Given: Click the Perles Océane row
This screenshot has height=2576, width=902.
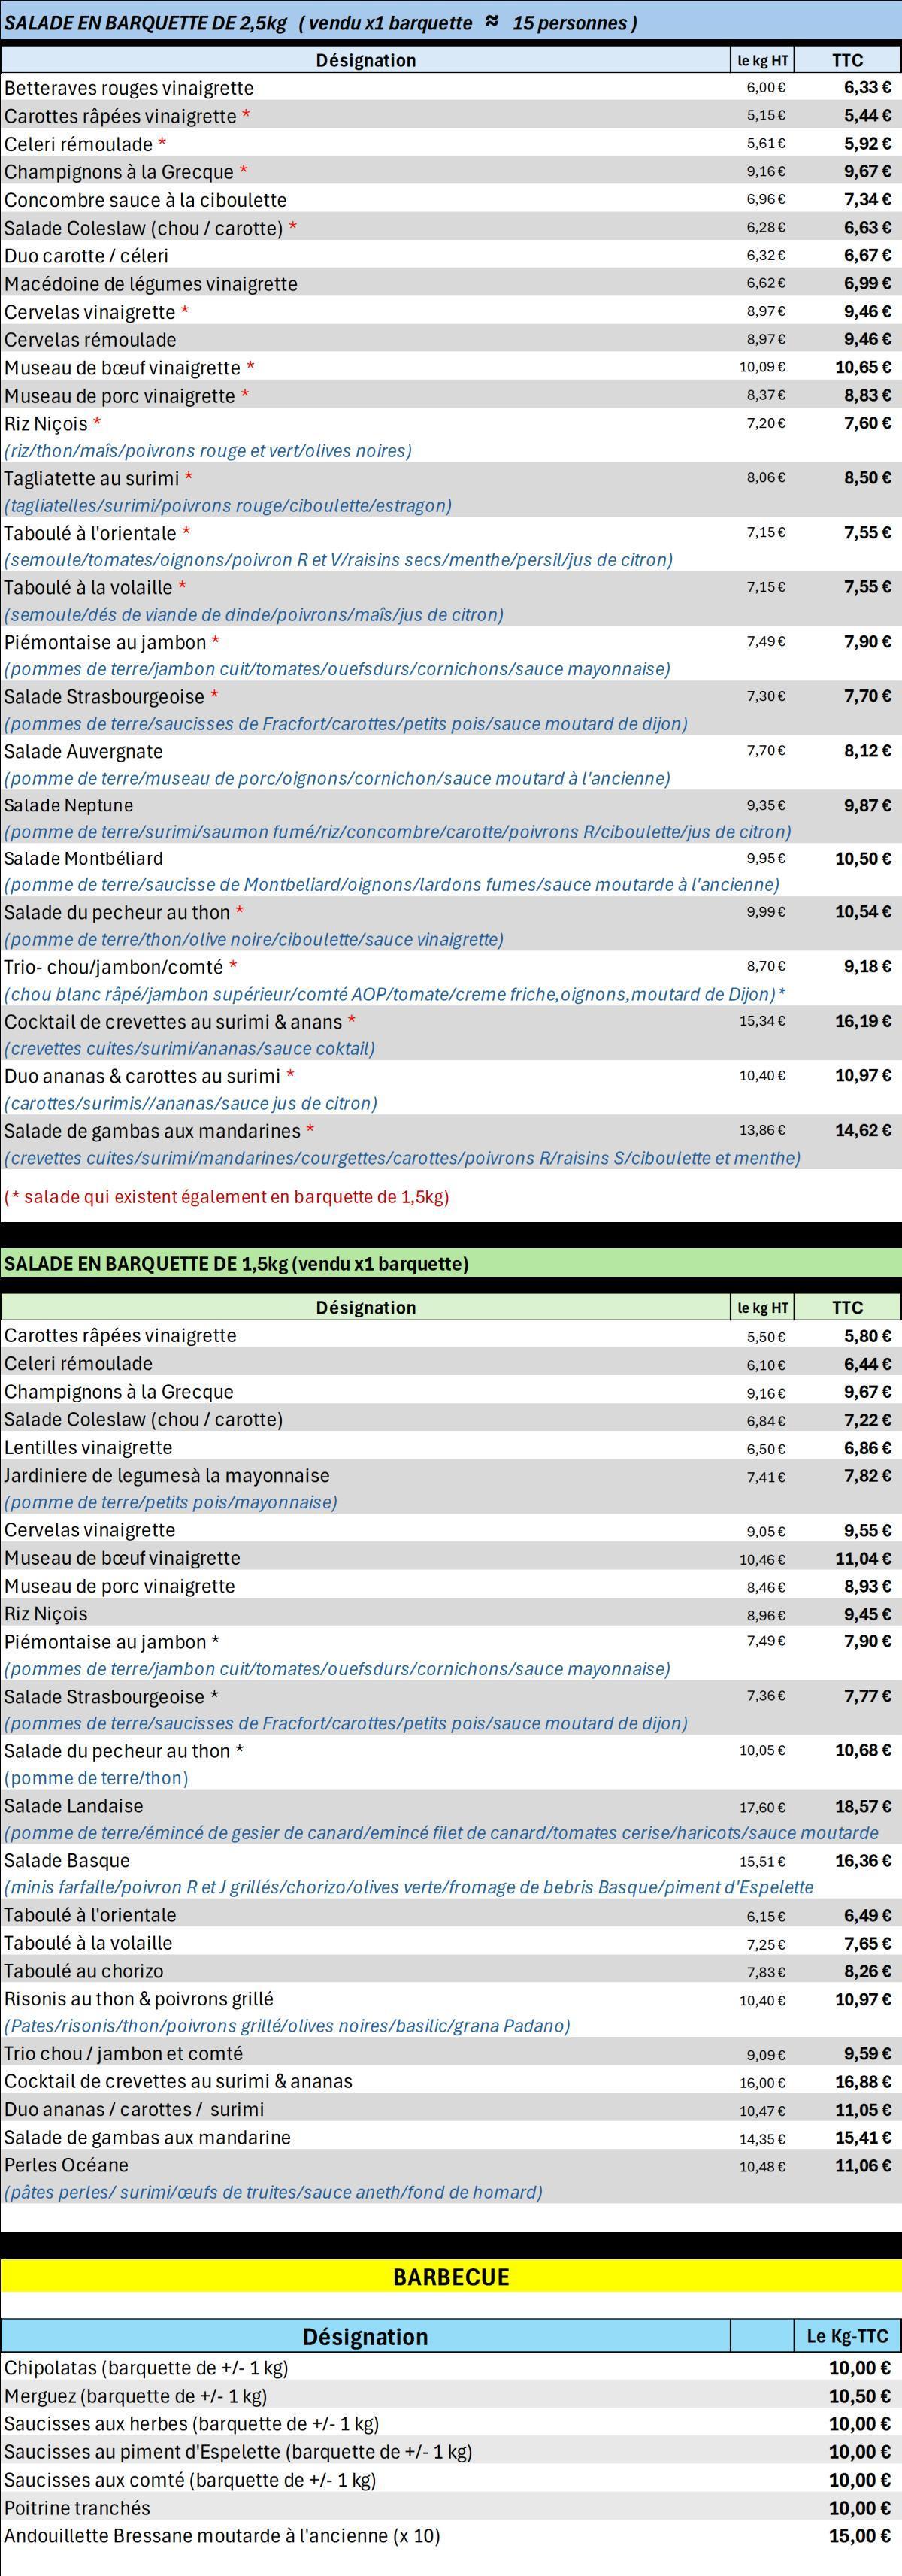Looking at the screenshot, I should [x=451, y=2178].
